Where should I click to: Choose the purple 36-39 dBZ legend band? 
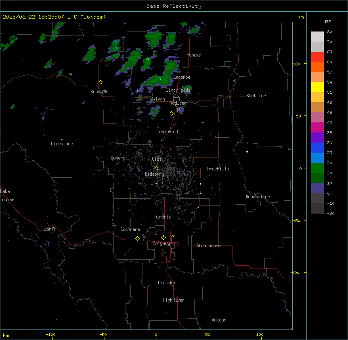coord(317,138)
